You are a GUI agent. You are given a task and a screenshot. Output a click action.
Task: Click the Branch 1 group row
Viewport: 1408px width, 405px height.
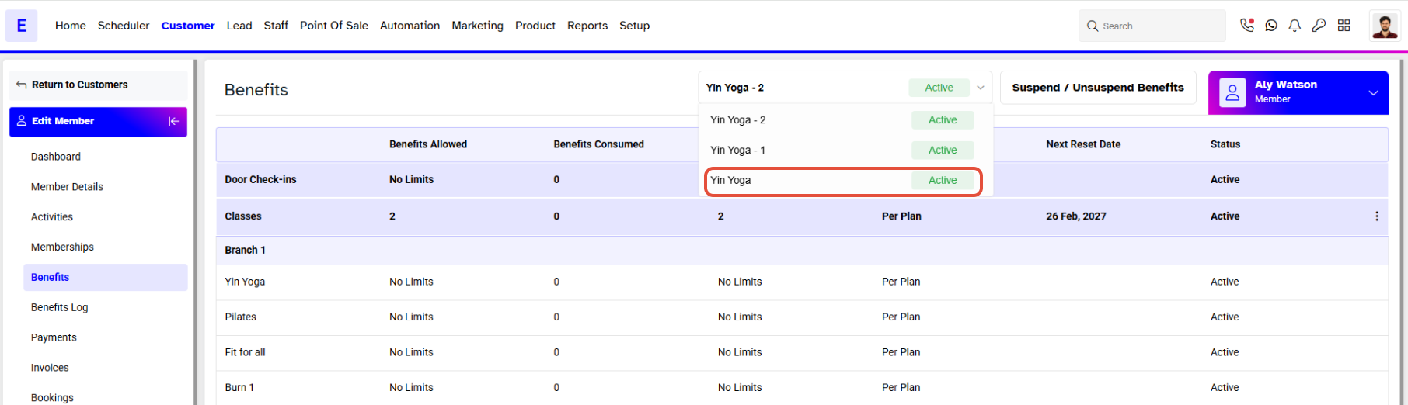tap(802, 251)
